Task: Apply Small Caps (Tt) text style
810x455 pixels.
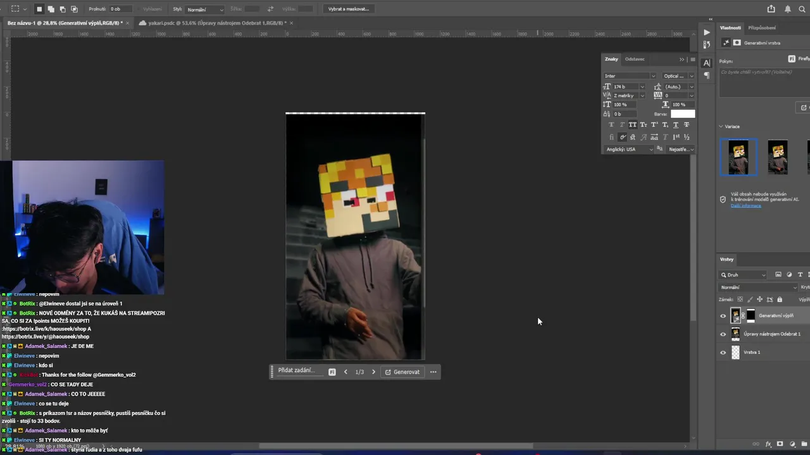Action: 643,125
